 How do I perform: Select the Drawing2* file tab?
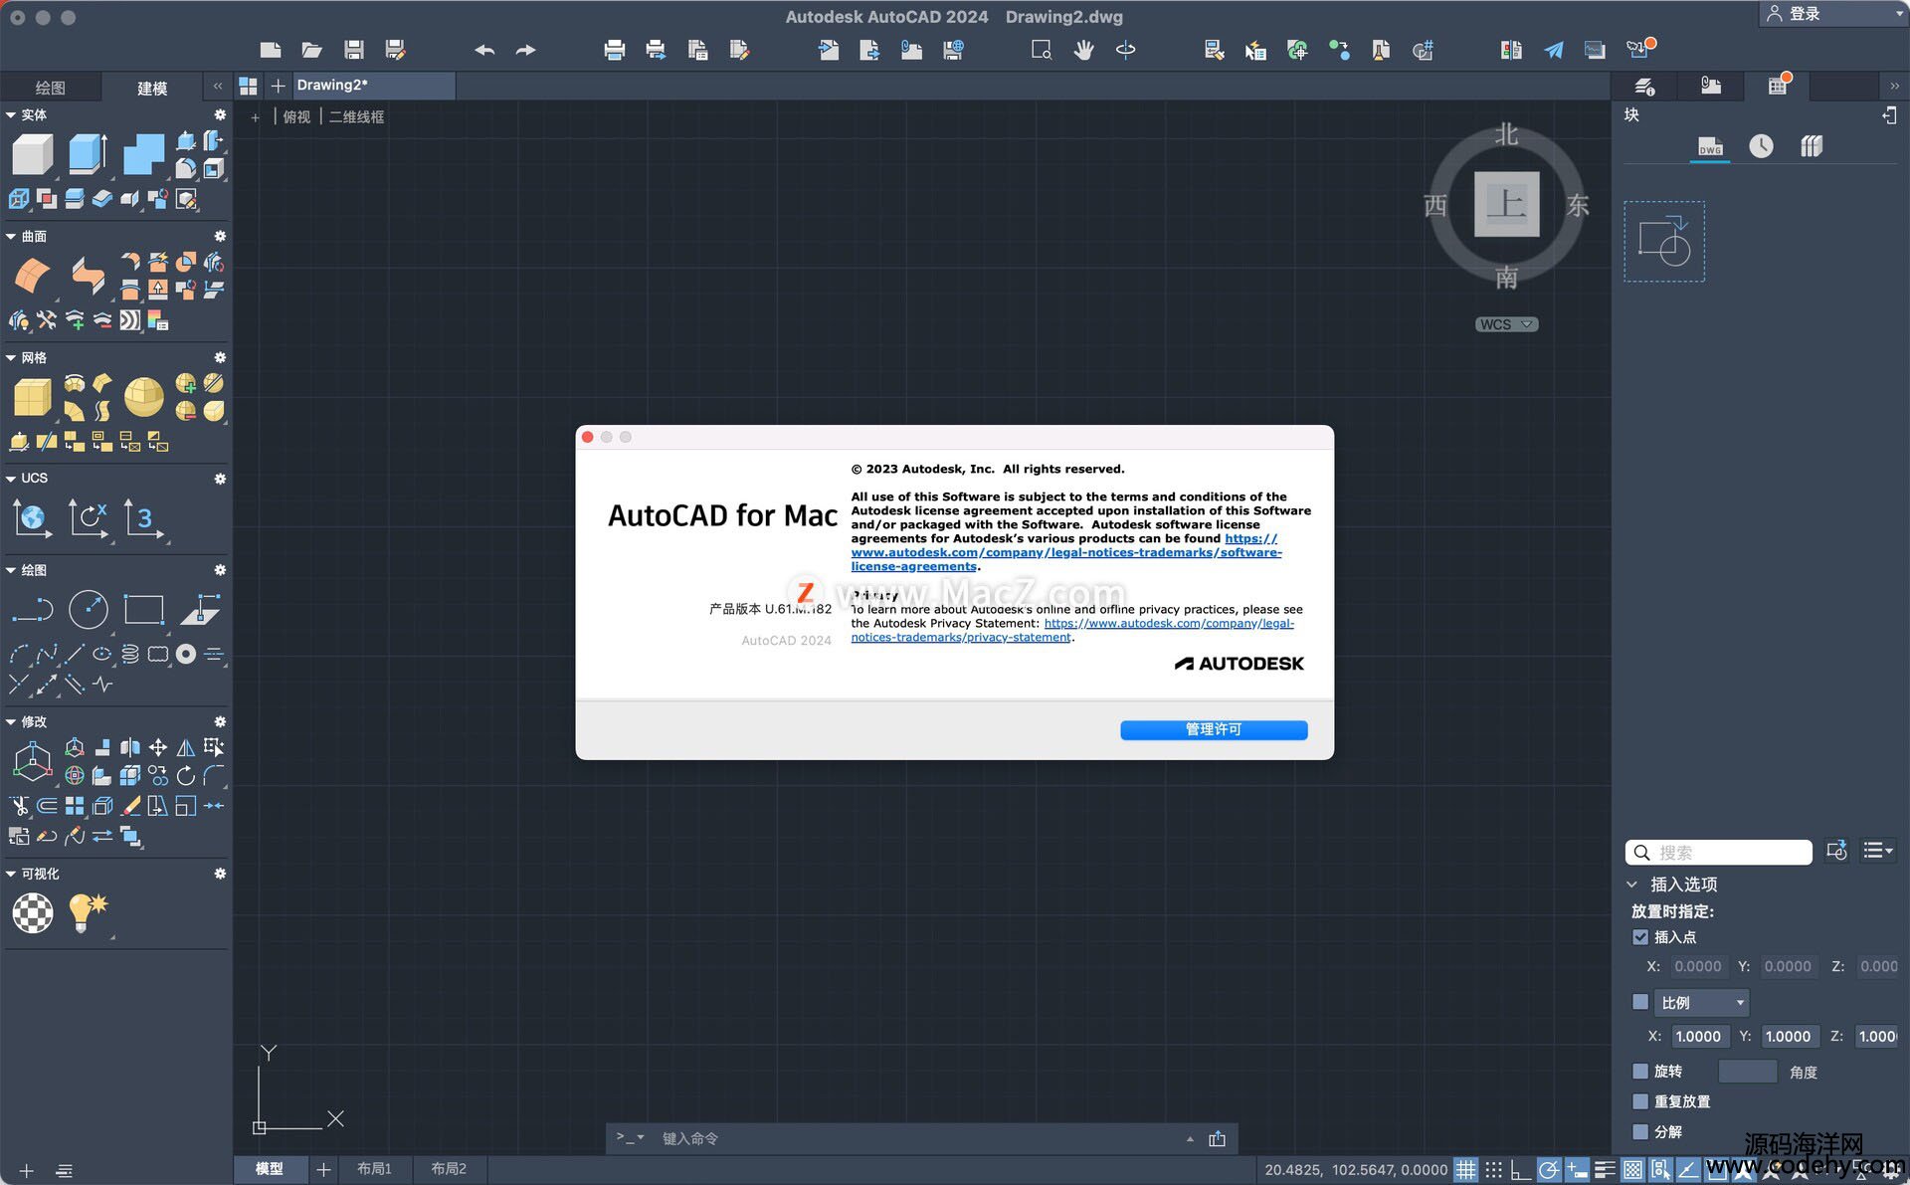[x=374, y=86]
